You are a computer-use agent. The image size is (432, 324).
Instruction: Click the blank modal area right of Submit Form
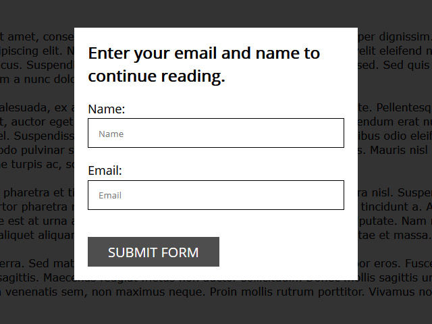click(x=287, y=252)
